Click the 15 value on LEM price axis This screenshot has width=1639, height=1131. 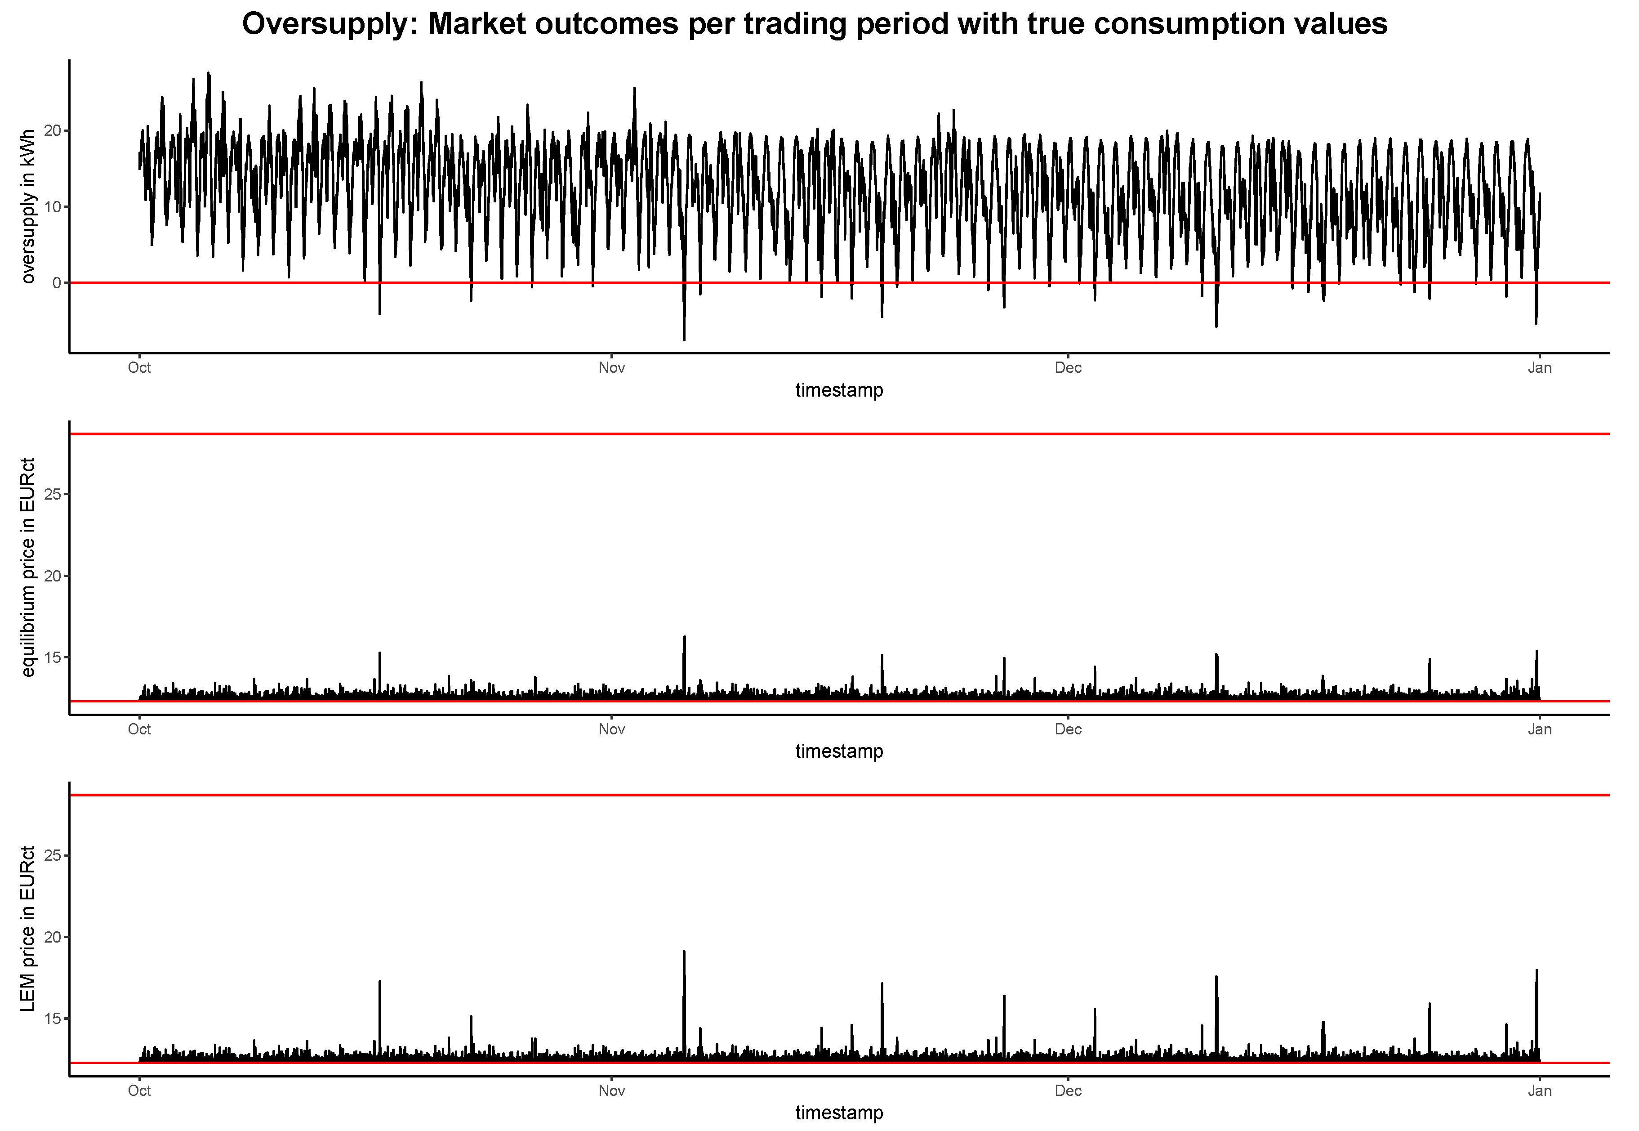(x=53, y=1018)
